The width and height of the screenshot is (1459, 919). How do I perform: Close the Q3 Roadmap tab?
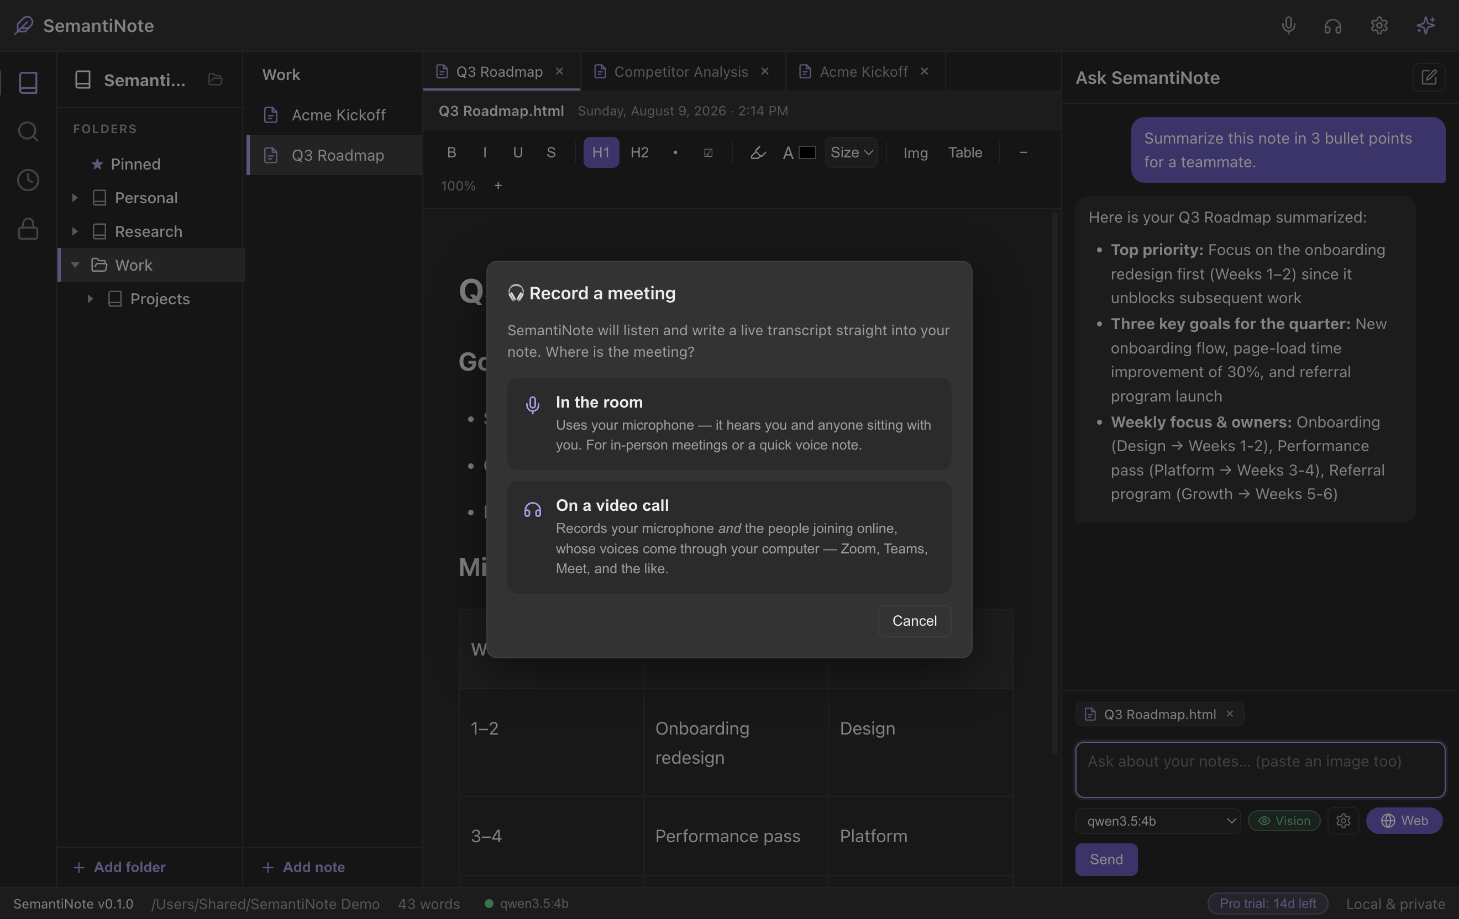click(x=559, y=71)
